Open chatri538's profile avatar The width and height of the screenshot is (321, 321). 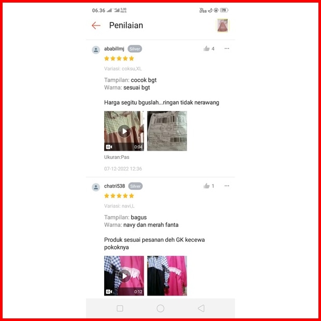[96, 187]
